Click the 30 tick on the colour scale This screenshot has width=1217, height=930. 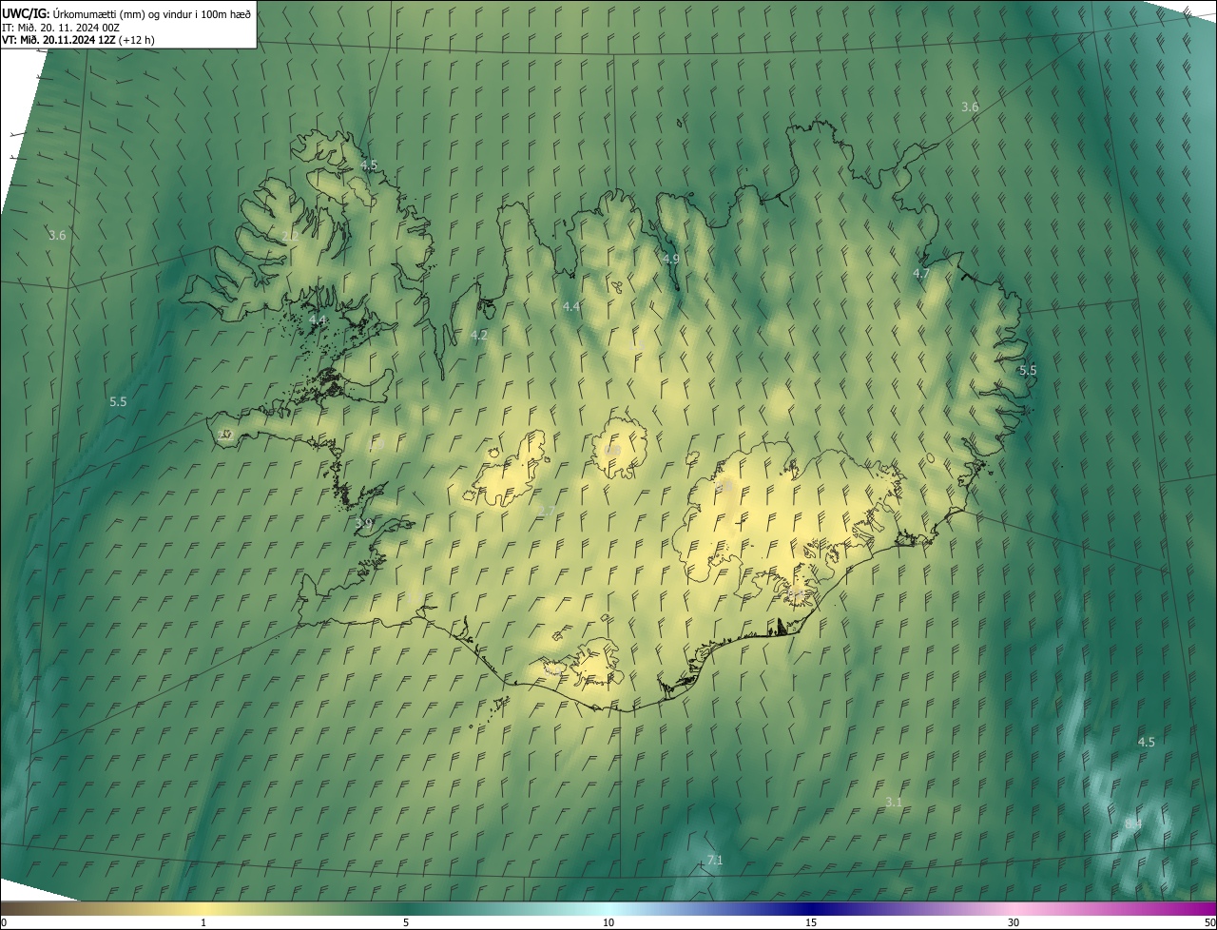pyautogui.click(x=1014, y=922)
